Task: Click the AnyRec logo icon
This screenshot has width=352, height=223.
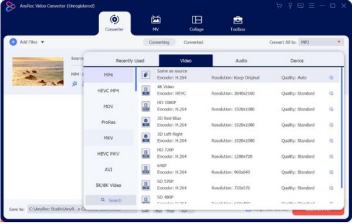Action: tap(10, 6)
